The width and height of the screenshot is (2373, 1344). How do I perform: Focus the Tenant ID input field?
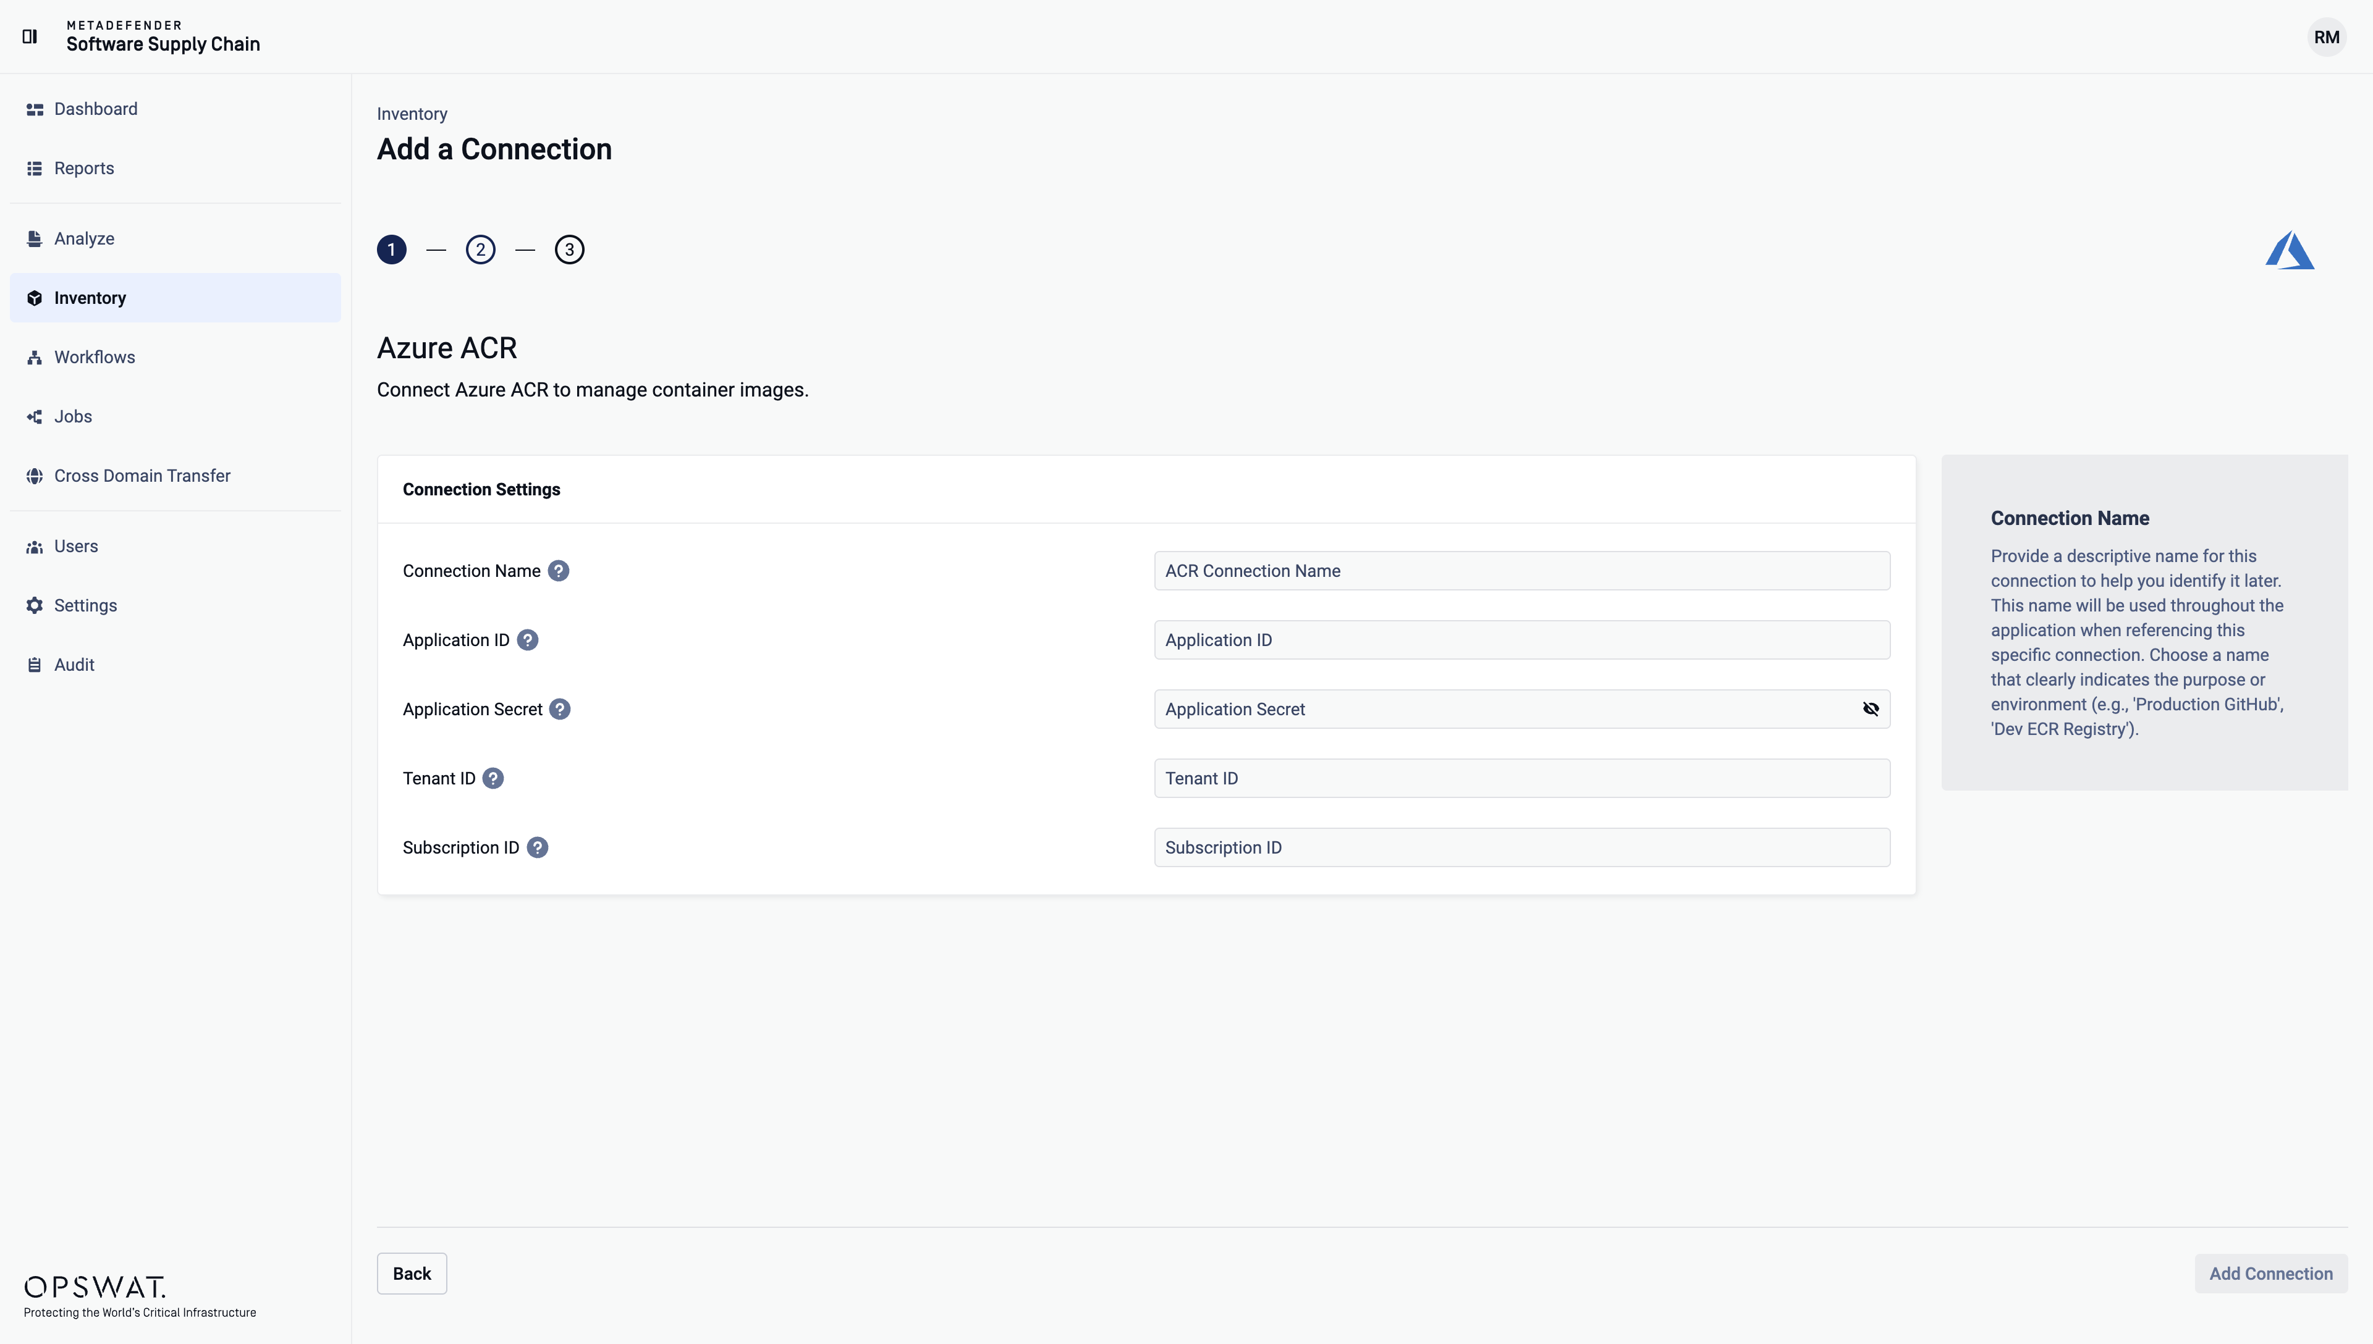tap(1521, 778)
